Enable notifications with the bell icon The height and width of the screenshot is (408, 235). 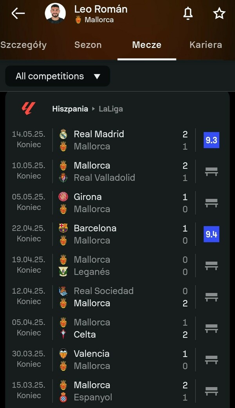188,13
